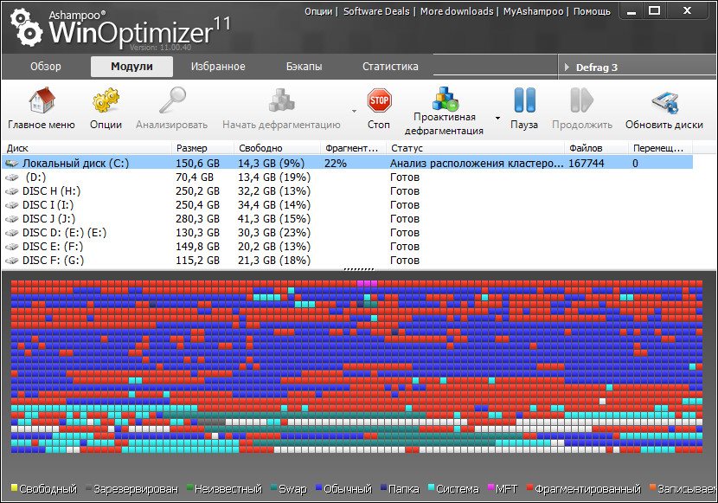
Task: Click the drive icon beside DISC H (H:)
Action: 12,191
